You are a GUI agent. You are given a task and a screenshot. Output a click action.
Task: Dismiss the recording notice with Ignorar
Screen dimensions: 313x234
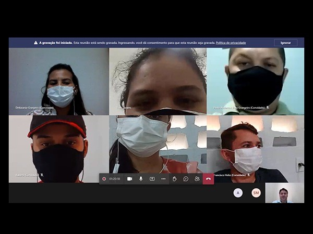[285, 43]
